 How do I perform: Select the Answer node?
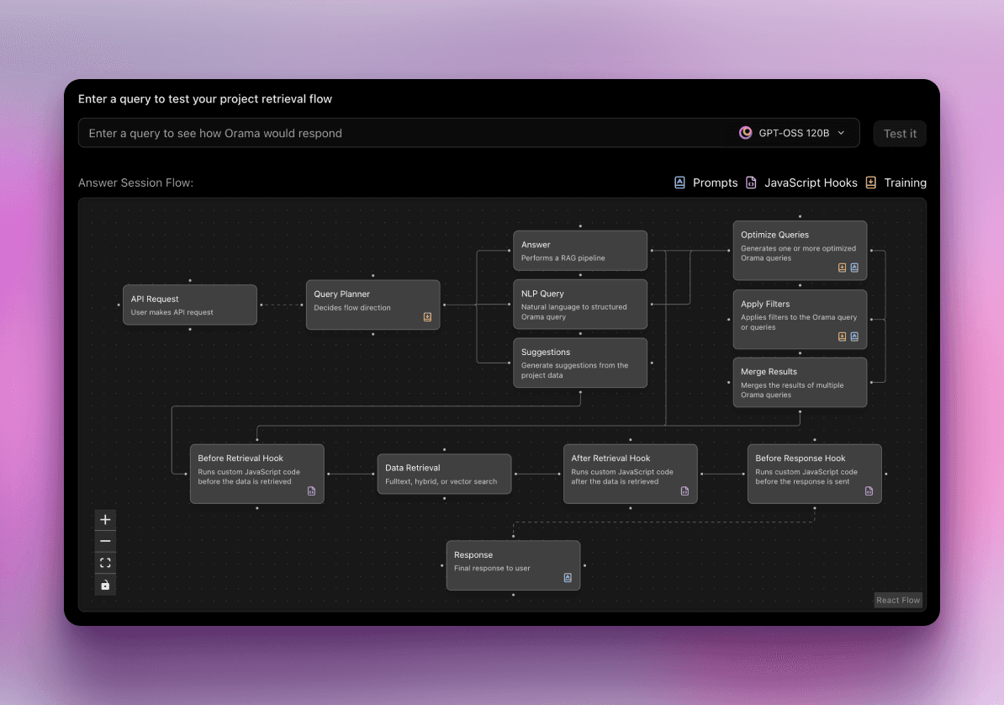point(580,251)
